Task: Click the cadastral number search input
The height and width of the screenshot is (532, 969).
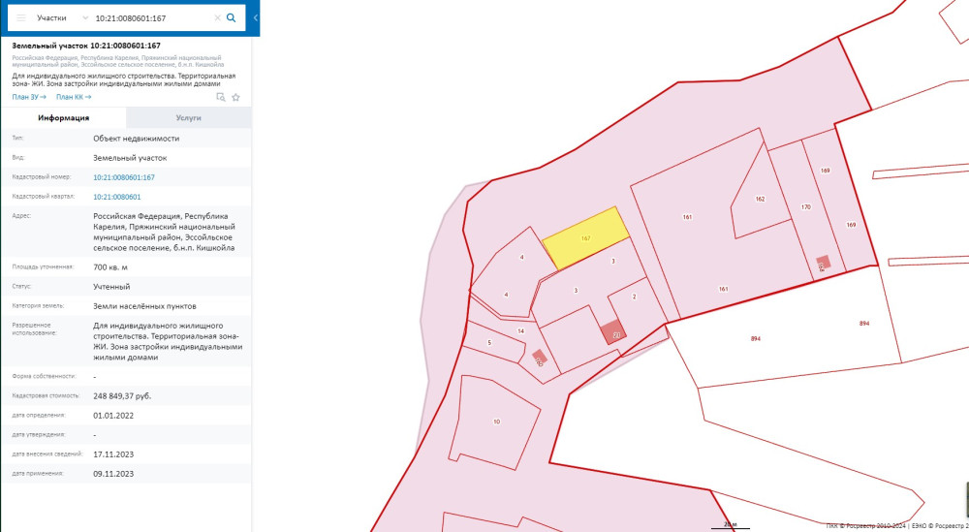Action: point(150,18)
